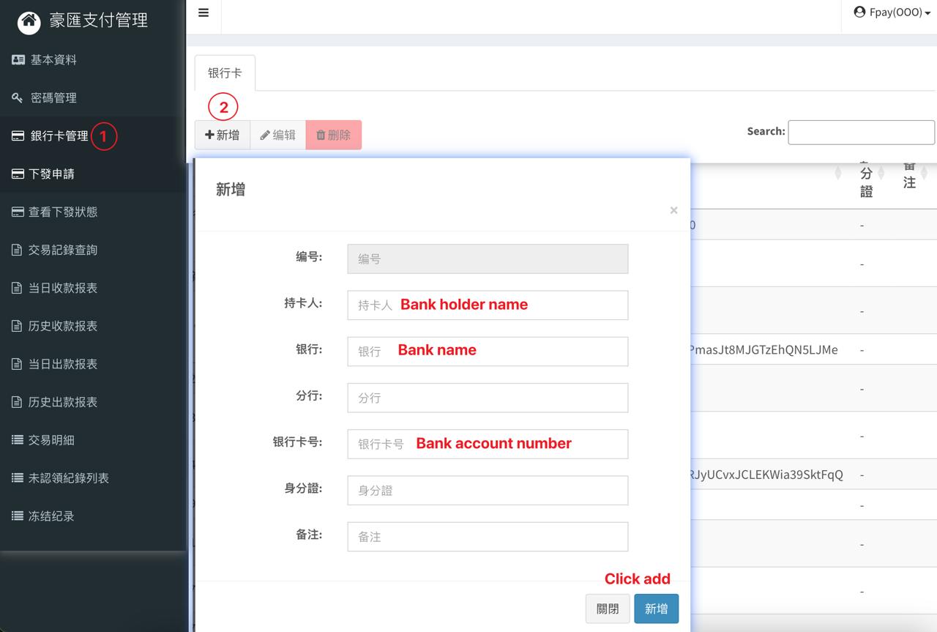Close the 新增 dialog with the X
The image size is (937, 632).
pyautogui.click(x=673, y=211)
